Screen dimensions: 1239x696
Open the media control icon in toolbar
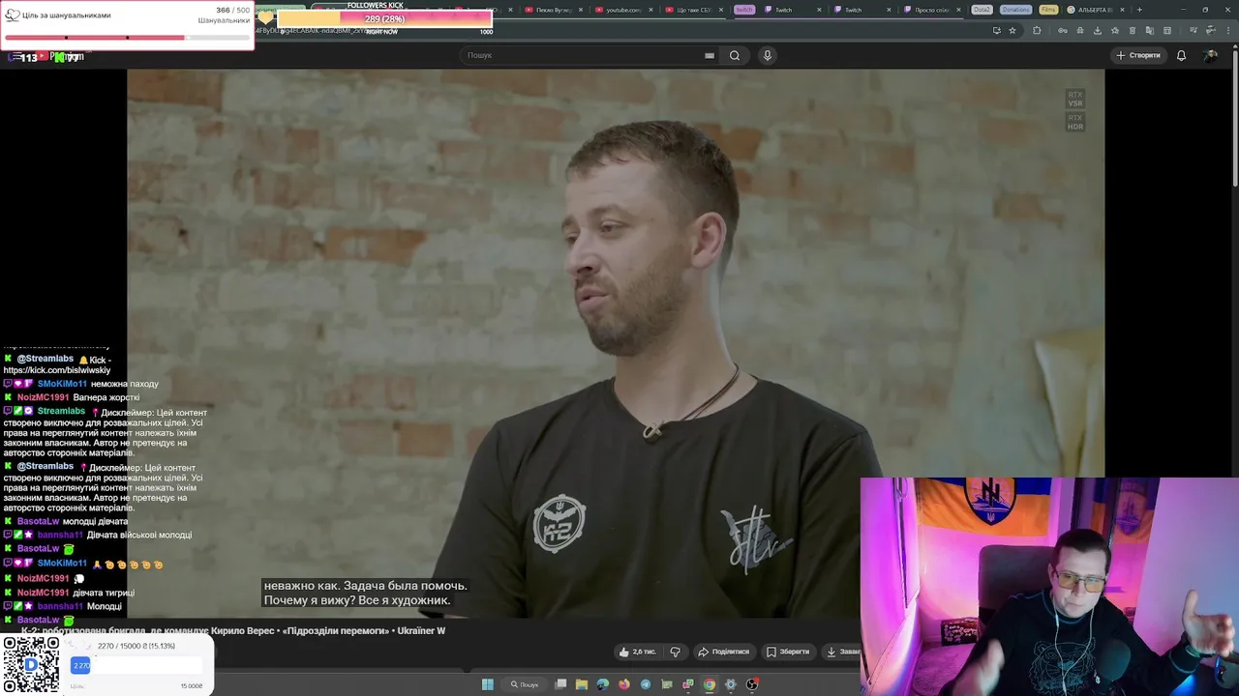point(1194,30)
